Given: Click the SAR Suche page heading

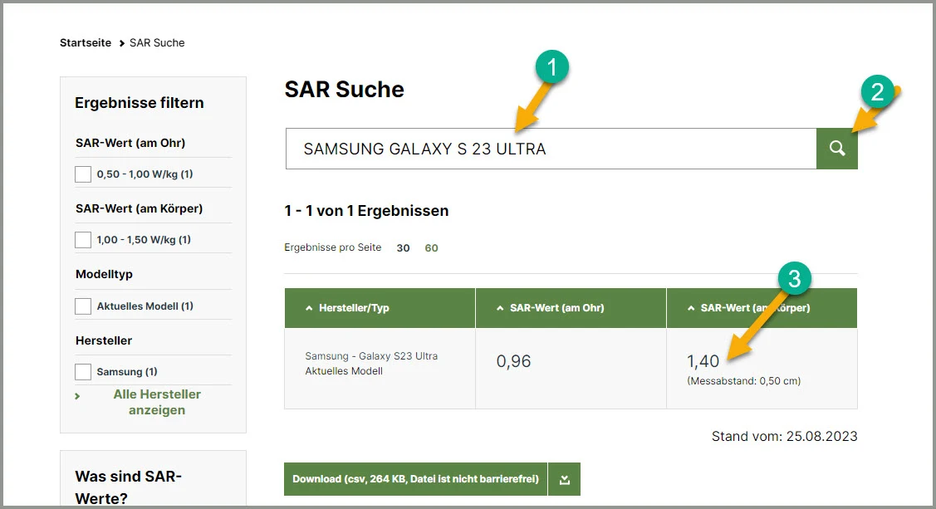Looking at the screenshot, I should pyautogui.click(x=345, y=90).
